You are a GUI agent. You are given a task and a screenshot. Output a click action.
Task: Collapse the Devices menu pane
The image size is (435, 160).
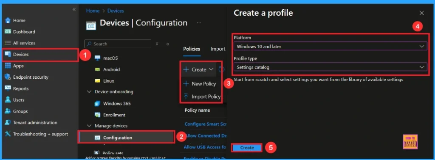click(x=168, y=44)
